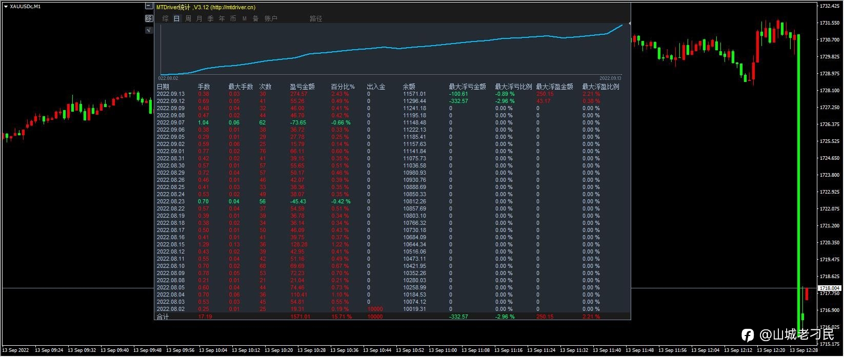Select the 2022.09.13 row date
The image size is (844, 357).
(x=170, y=94)
